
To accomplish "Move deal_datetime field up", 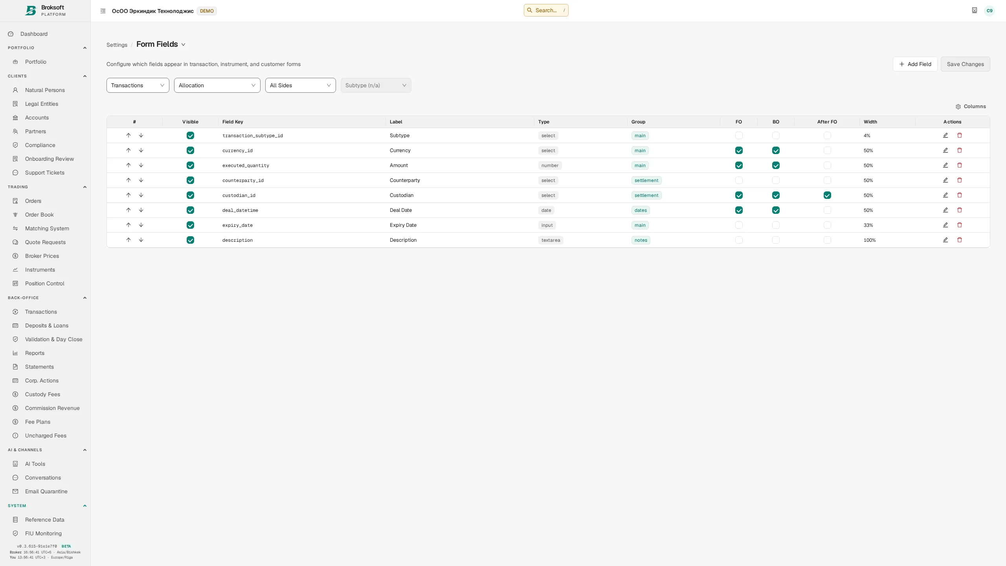I will click(x=129, y=210).
